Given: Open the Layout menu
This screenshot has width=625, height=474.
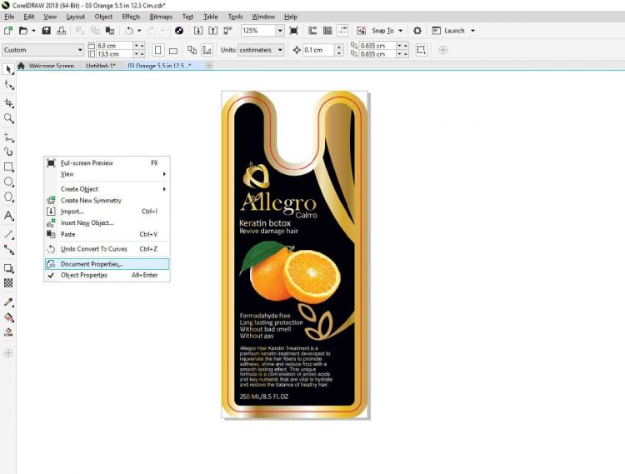Looking at the screenshot, I should pos(76,17).
